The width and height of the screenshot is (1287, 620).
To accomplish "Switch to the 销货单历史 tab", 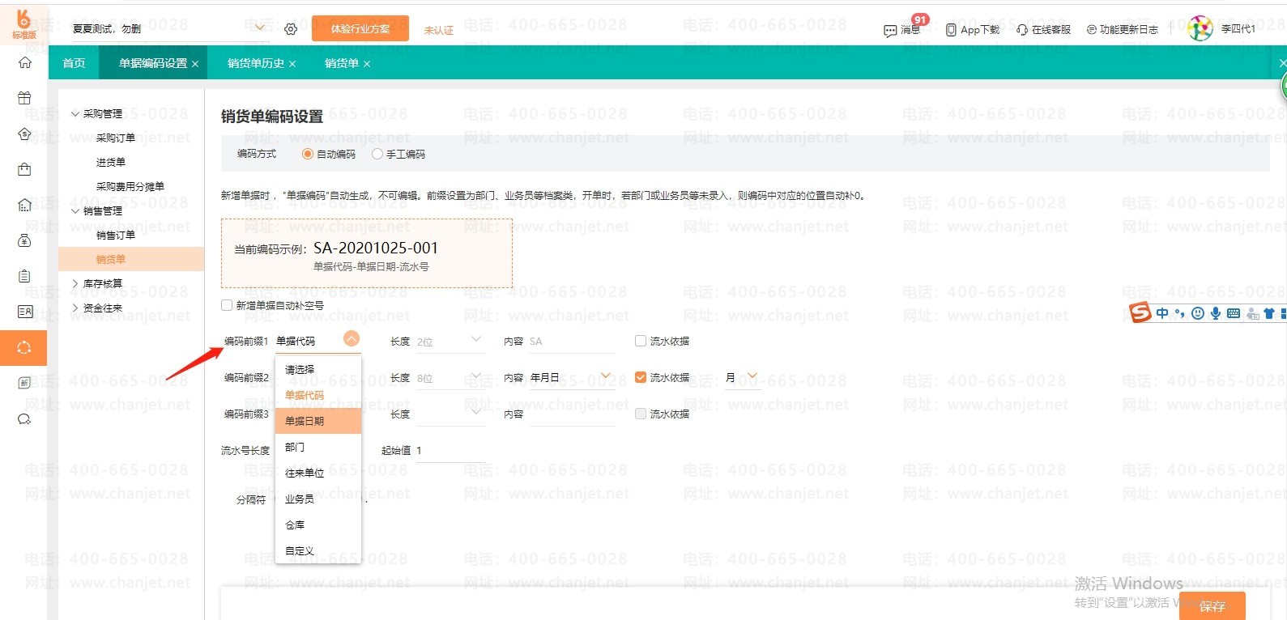I will pos(255,63).
